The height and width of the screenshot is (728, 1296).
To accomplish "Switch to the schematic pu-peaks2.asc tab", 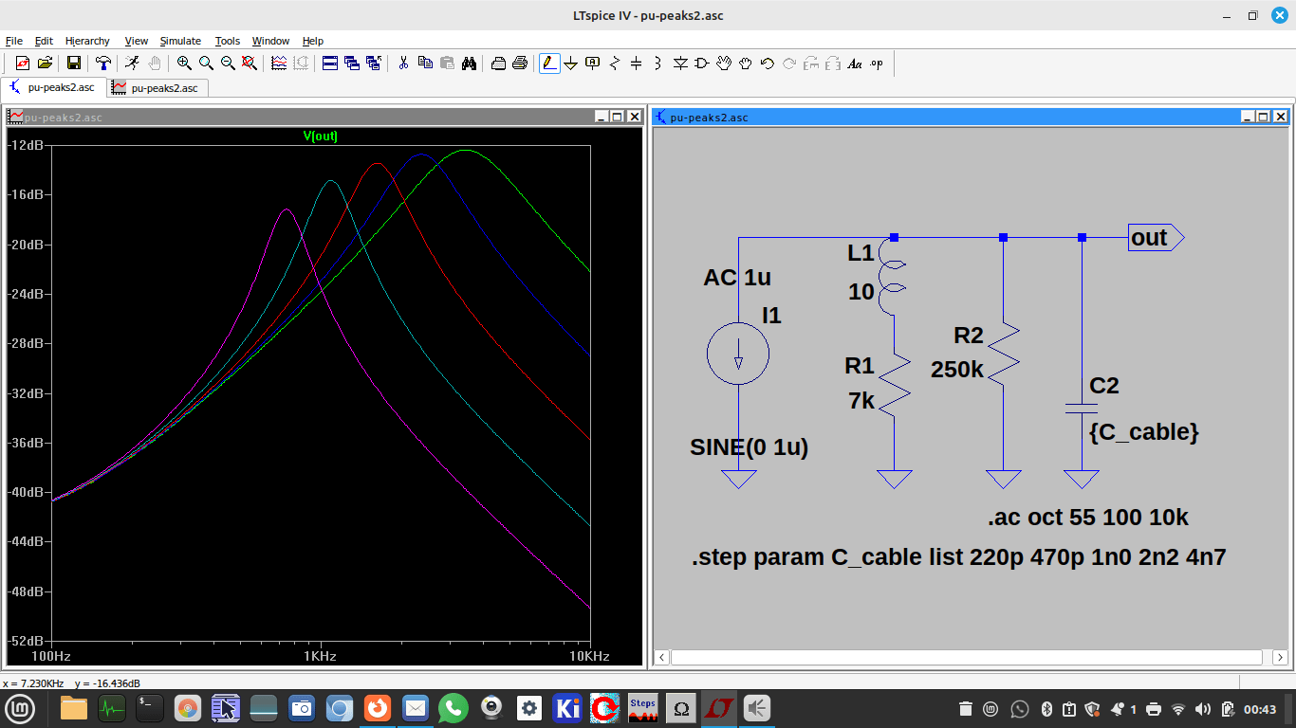I will (x=53, y=87).
